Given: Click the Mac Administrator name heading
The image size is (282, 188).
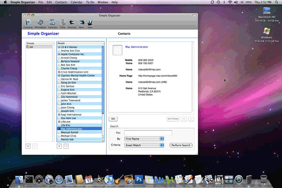Looking at the screenshot, I should [x=136, y=47].
